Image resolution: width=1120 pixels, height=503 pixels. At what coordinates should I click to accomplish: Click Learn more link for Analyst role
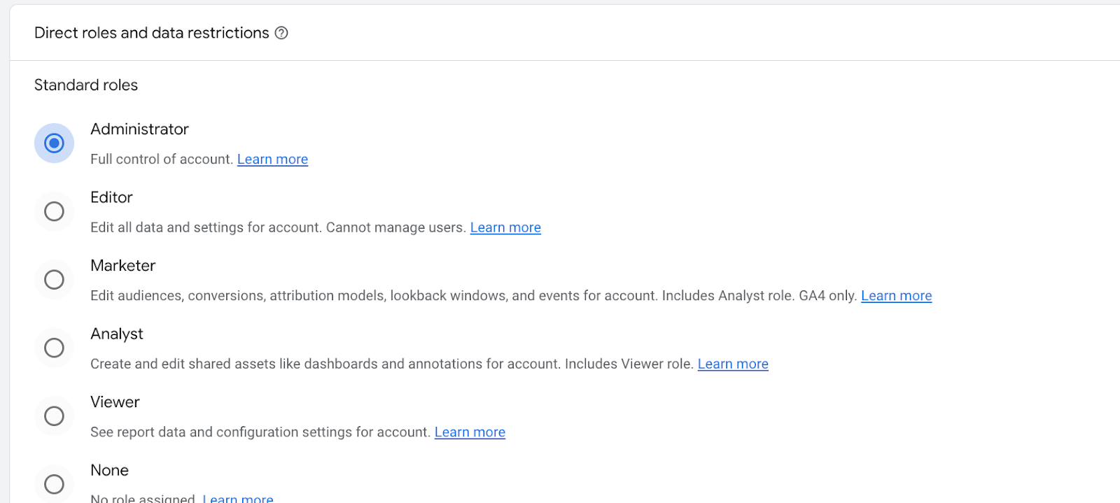tap(732, 364)
